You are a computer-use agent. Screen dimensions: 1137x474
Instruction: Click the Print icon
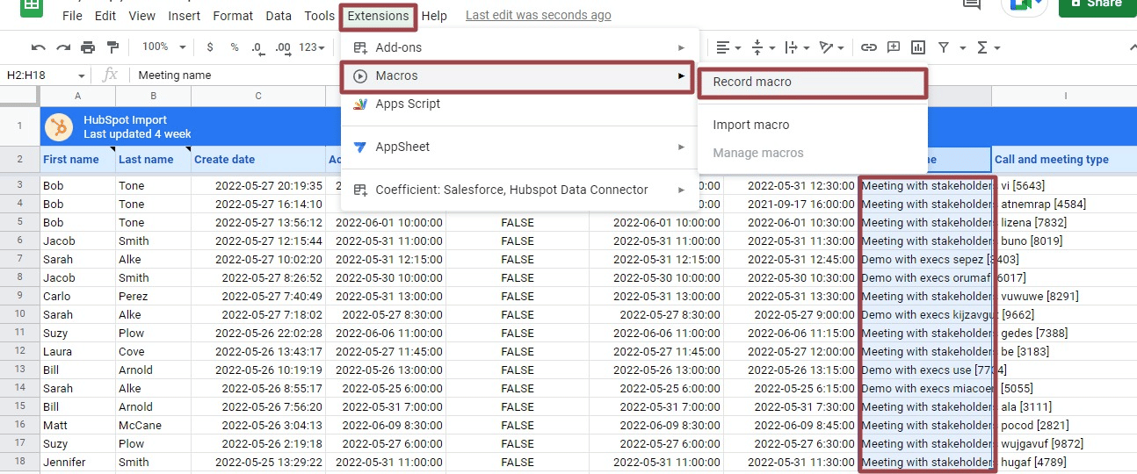(x=88, y=47)
